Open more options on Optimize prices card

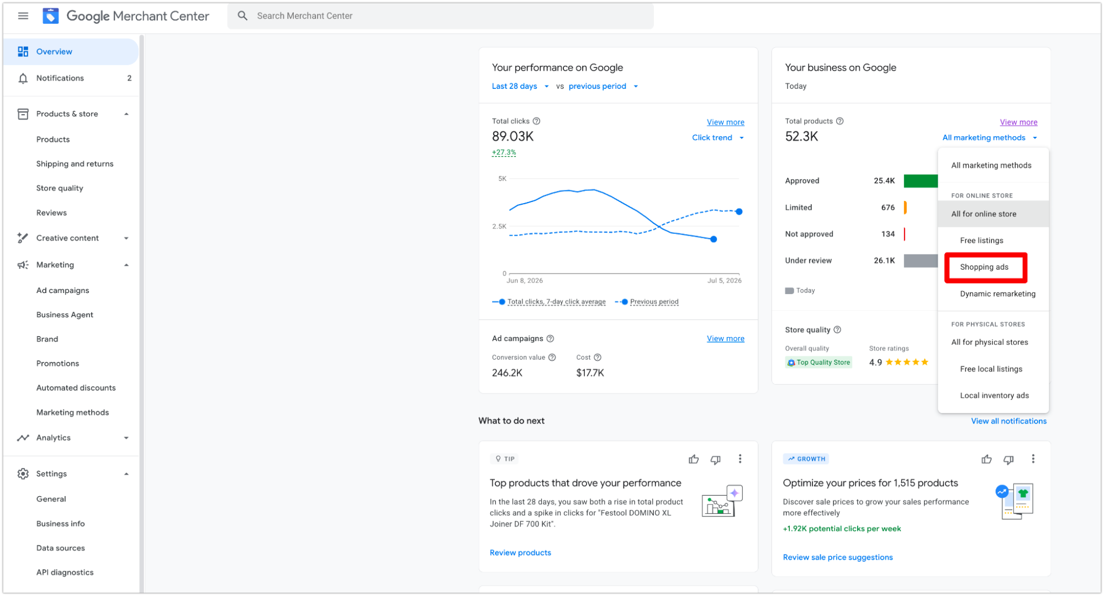point(1033,459)
